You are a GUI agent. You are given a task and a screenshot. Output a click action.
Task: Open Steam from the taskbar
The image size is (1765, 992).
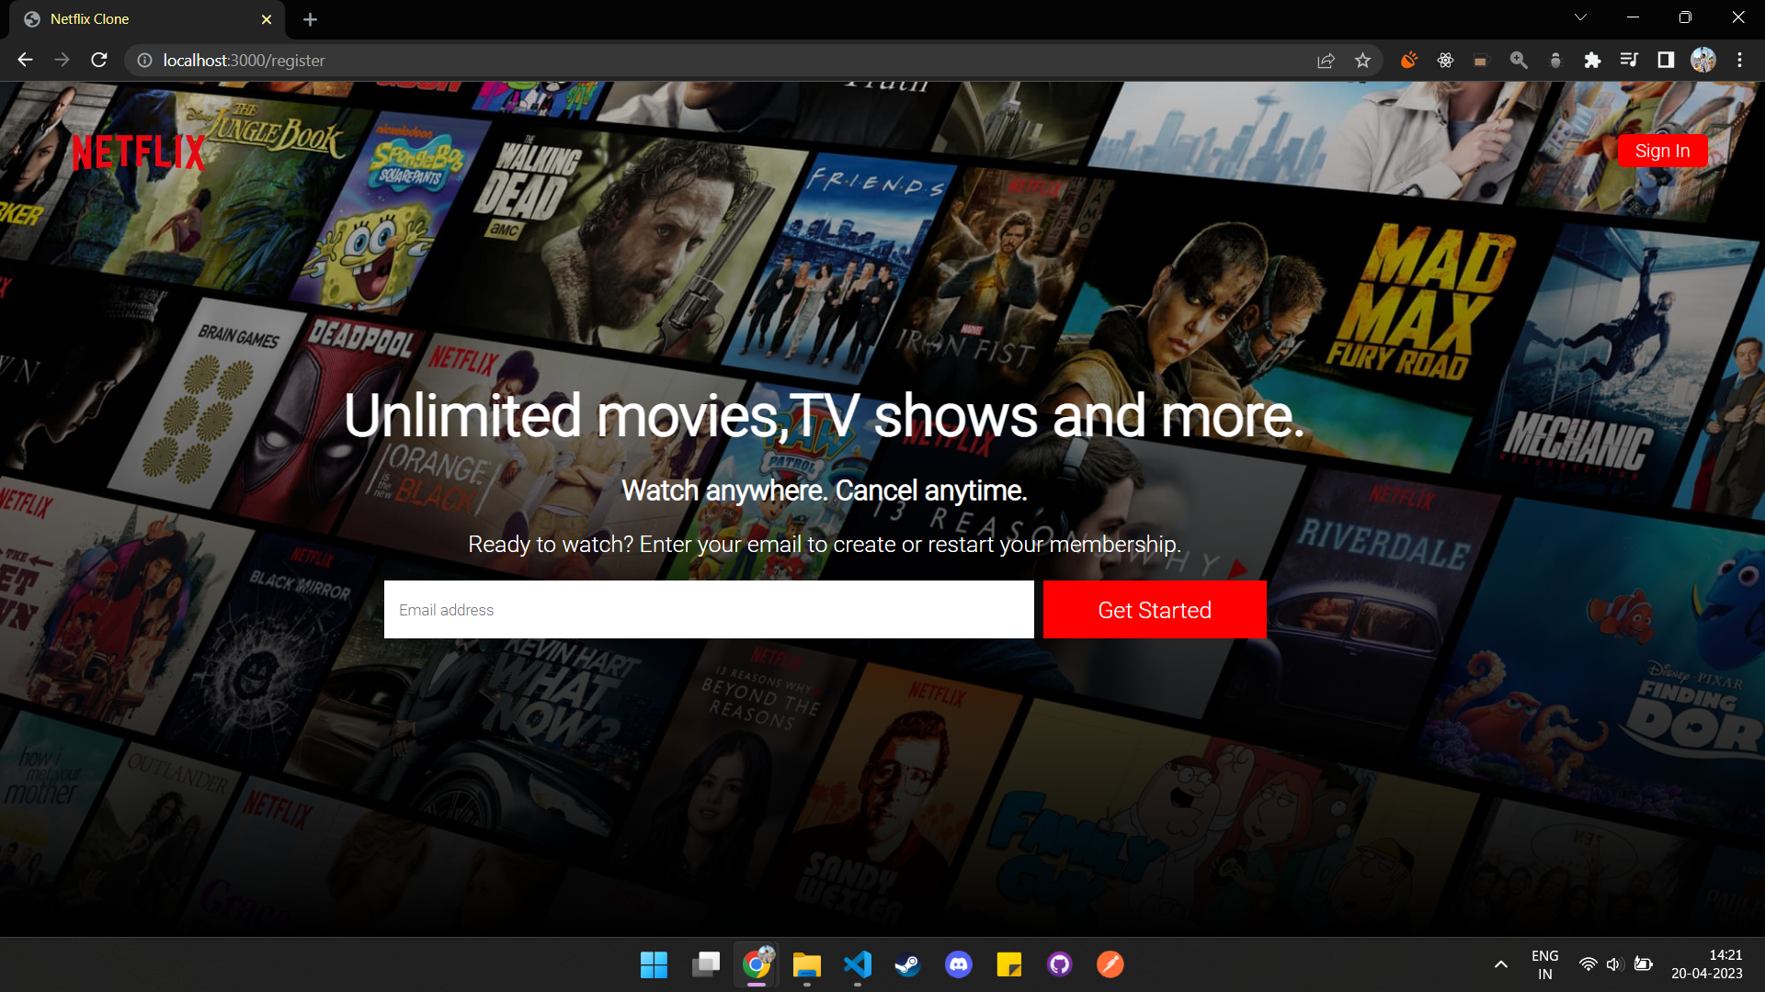coord(908,964)
